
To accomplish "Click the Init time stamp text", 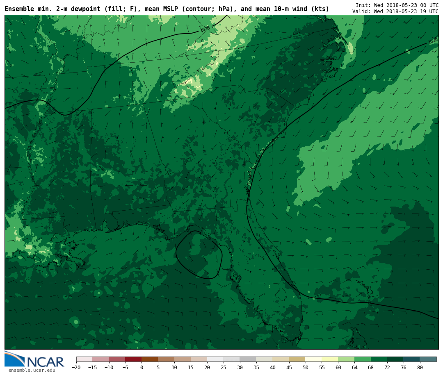I will [x=397, y=5].
